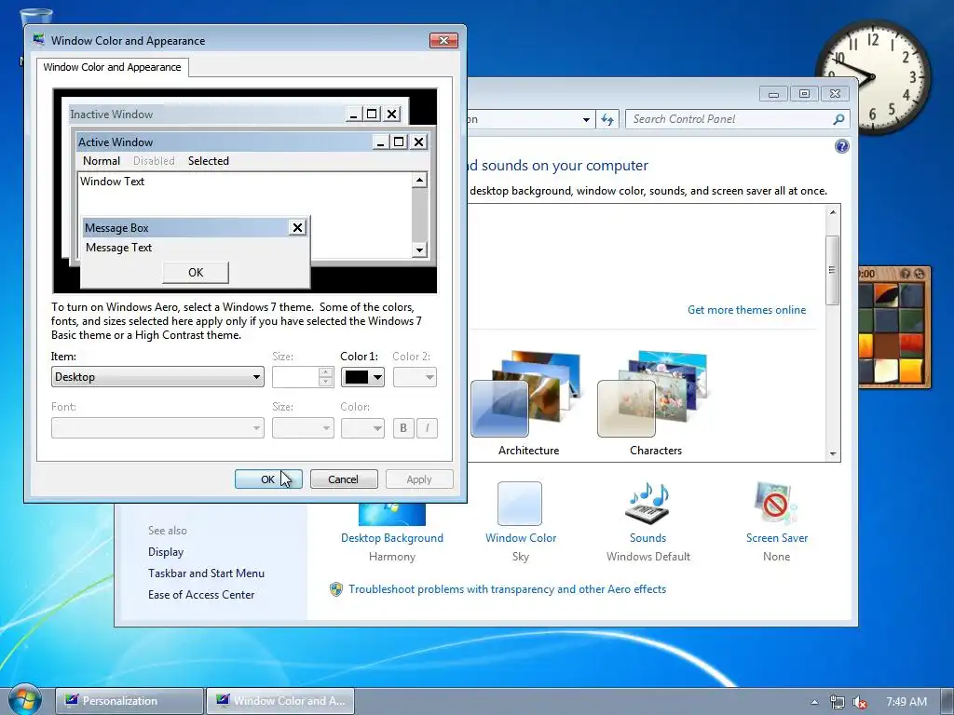Click the muted volume icon in tray

coord(860,702)
